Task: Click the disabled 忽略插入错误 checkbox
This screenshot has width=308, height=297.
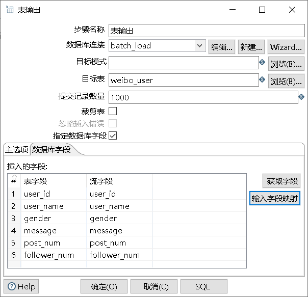Action: pyautogui.click(x=113, y=123)
